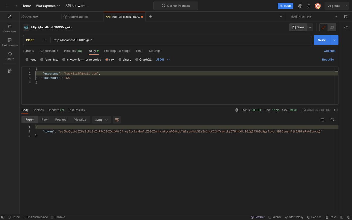
Task: Switch to the Params tab
Action: [x=28, y=51]
